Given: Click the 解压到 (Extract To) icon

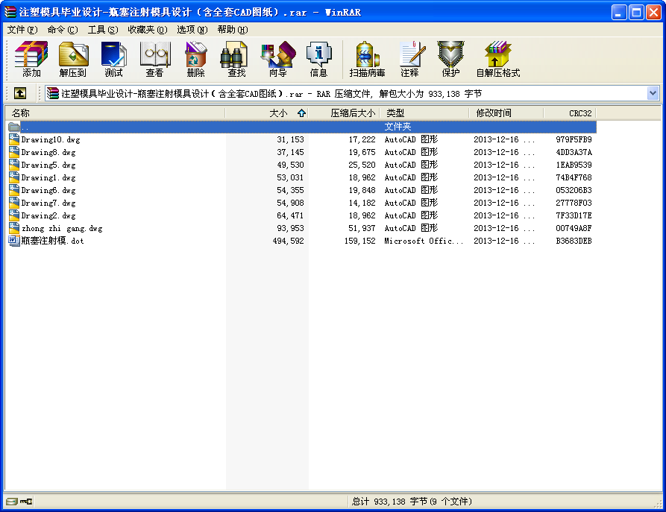Looking at the screenshot, I should (73, 60).
